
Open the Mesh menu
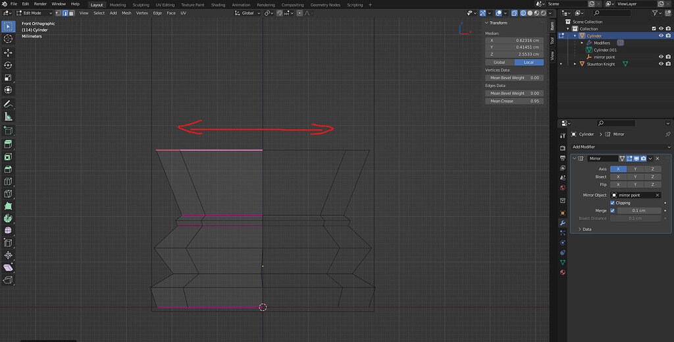[x=127, y=13]
